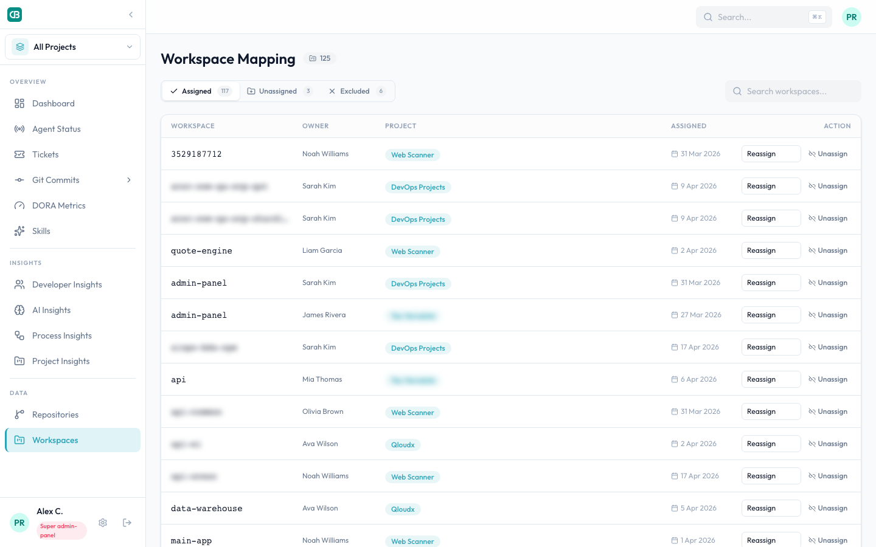The image size is (876, 547).
Task: Open Project Insights page
Action: tap(72, 361)
